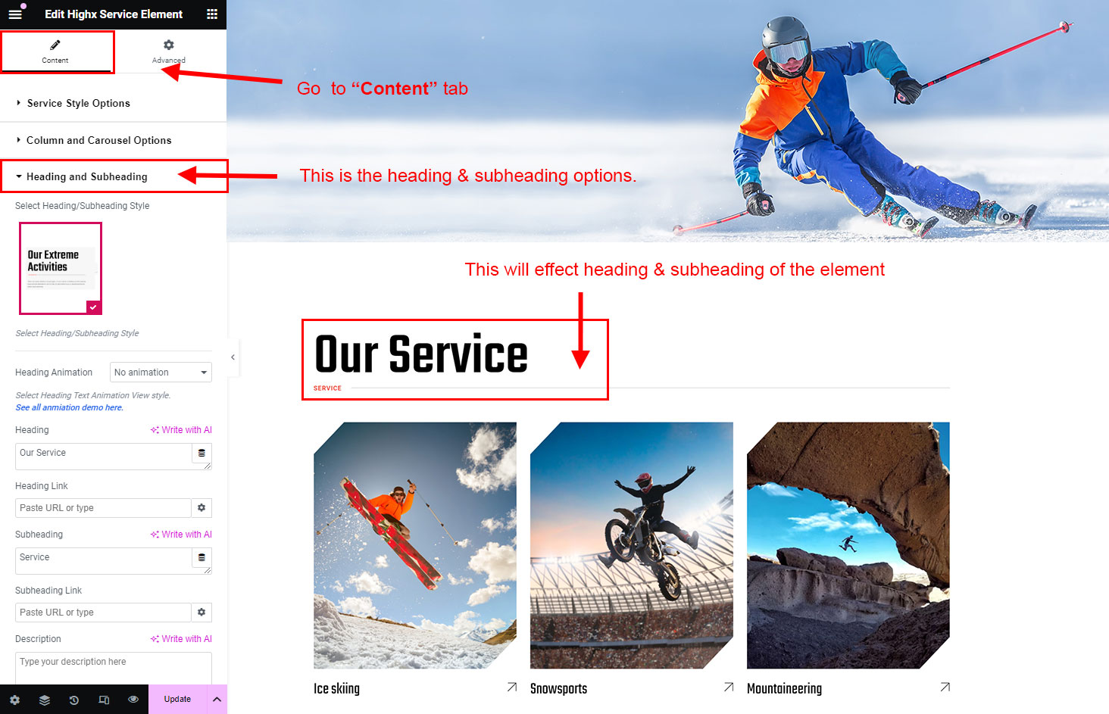Switch to the Content tab
Viewport: 1109px width, 714px height.
(x=55, y=51)
